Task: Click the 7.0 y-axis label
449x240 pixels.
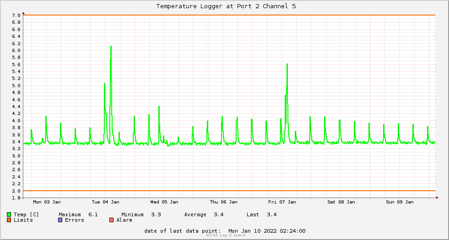Action: tap(16, 16)
